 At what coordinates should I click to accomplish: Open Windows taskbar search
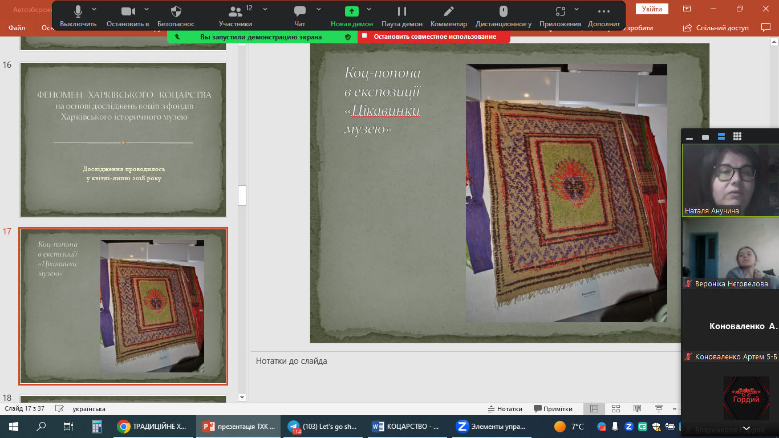point(41,426)
